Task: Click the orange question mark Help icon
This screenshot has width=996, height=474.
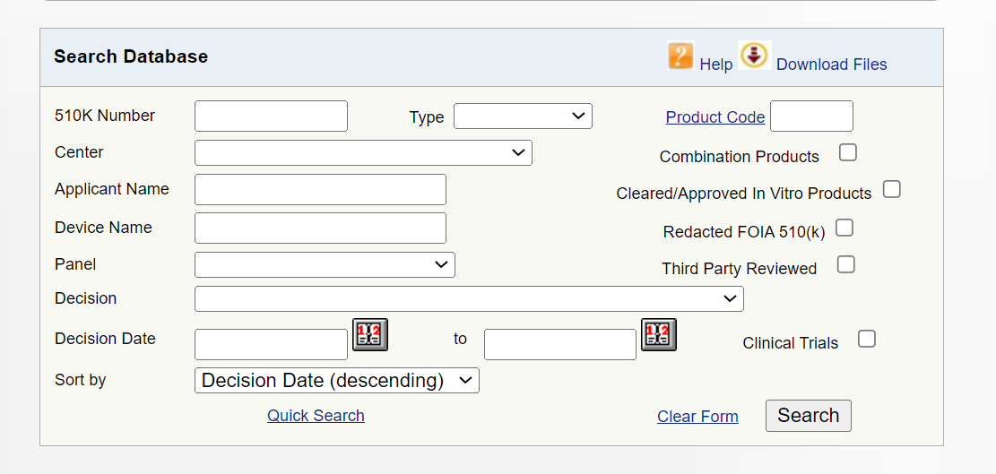Action: coord(680,56)
